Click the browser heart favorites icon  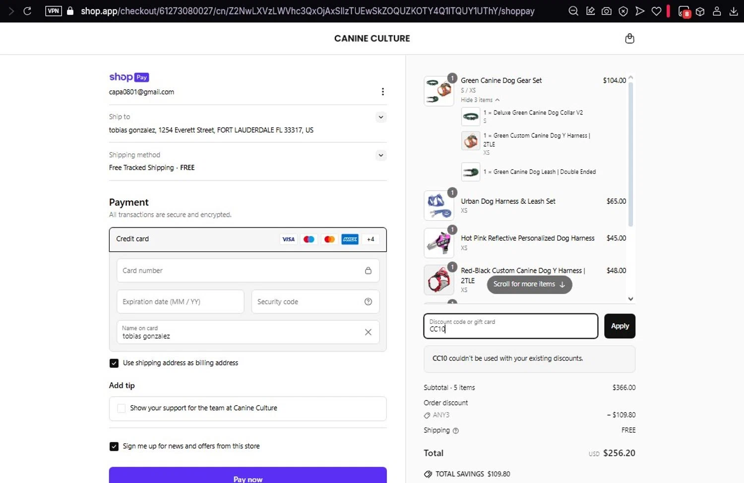pyautogui.click(x=656, y=11)
